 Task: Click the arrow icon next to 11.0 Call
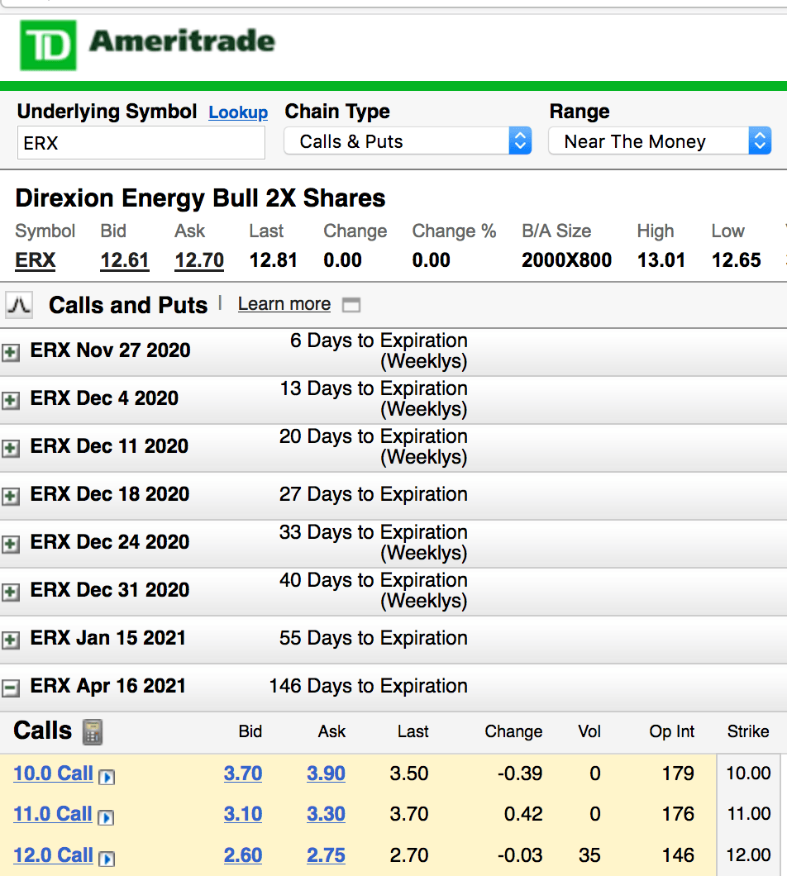[x=106, y=817]
